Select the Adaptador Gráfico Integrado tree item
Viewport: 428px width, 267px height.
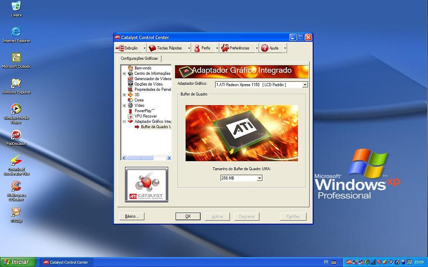(153, 121)
